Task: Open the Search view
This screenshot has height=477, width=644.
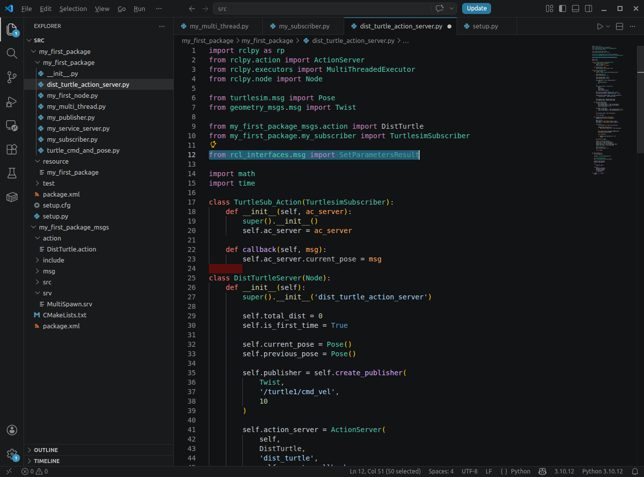Action: coord(12,53)
